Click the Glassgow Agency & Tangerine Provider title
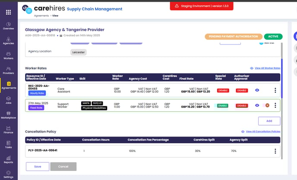Image resolution: width=297 pixels, height=180 pixels. point(65,30)
